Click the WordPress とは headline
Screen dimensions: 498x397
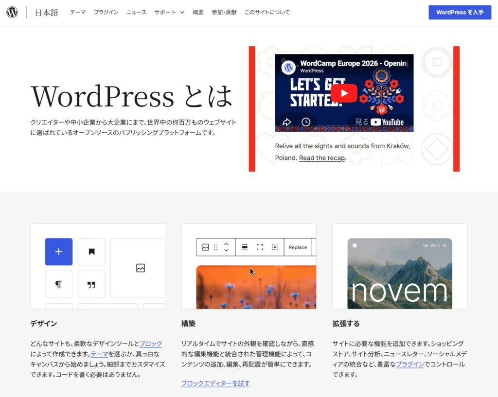click(131, 96)
